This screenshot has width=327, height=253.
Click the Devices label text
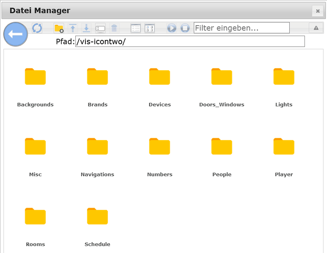160,105
